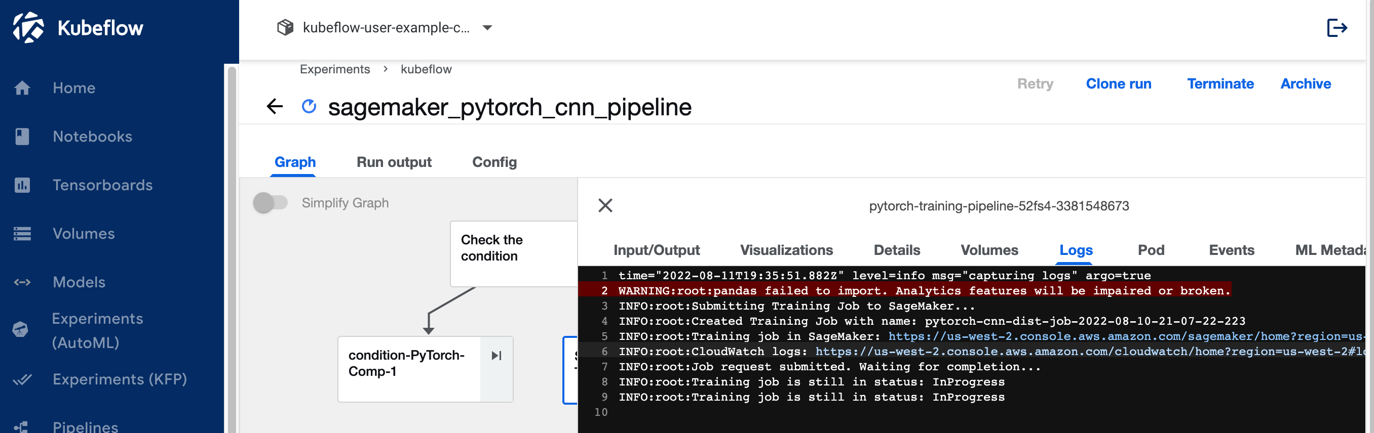Select the Logs tab
Image resolution: width=1374 pixels, height=433 pixels.
(1076, 250)
